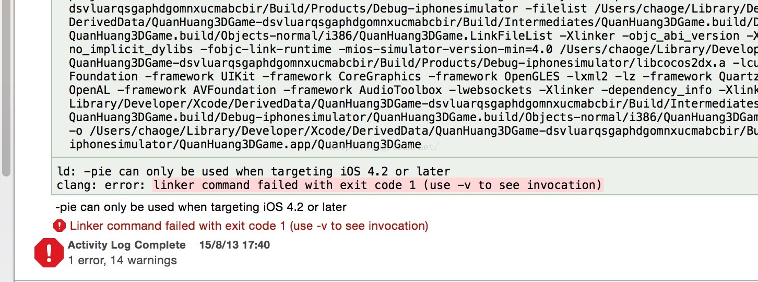758x282 pixels.
Task: Click the log line starting "QuanHuang3DGame.build/Objects-normal/i386"
Action: (413, 36)
